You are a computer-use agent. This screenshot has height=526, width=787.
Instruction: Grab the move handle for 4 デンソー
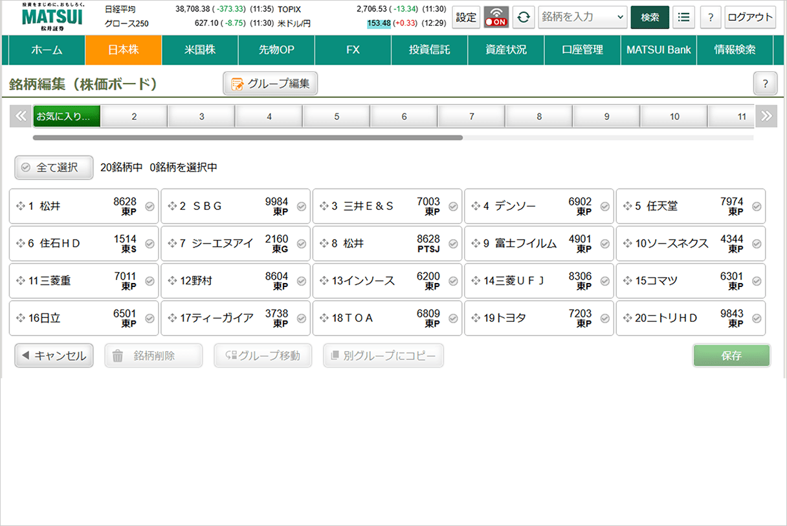476,207
